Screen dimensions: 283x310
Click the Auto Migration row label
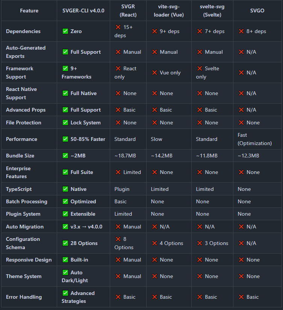point(25,227)
